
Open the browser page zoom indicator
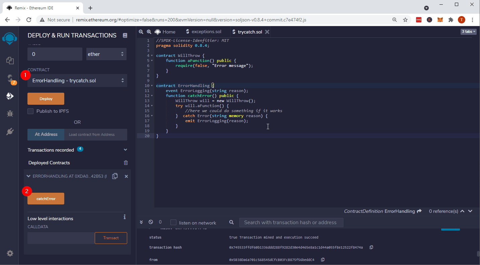coord(395,20)
